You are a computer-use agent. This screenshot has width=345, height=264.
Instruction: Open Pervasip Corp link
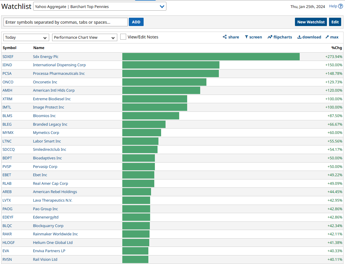(x=45, y=167)
